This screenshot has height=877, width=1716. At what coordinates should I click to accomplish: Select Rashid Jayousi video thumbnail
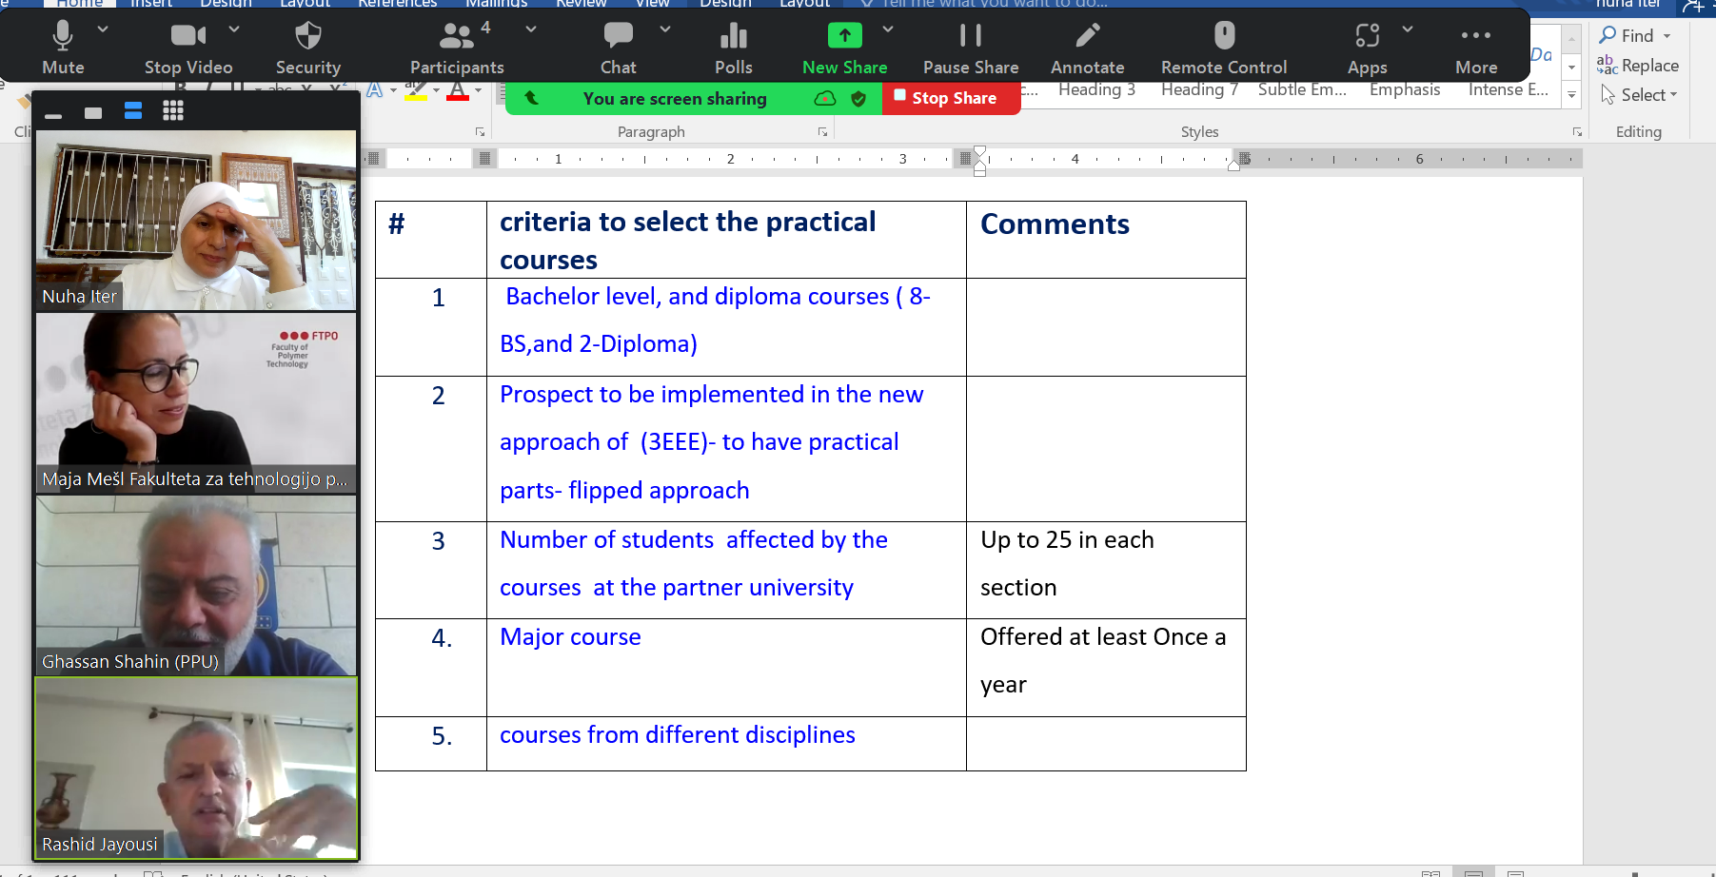pos(196,769)
